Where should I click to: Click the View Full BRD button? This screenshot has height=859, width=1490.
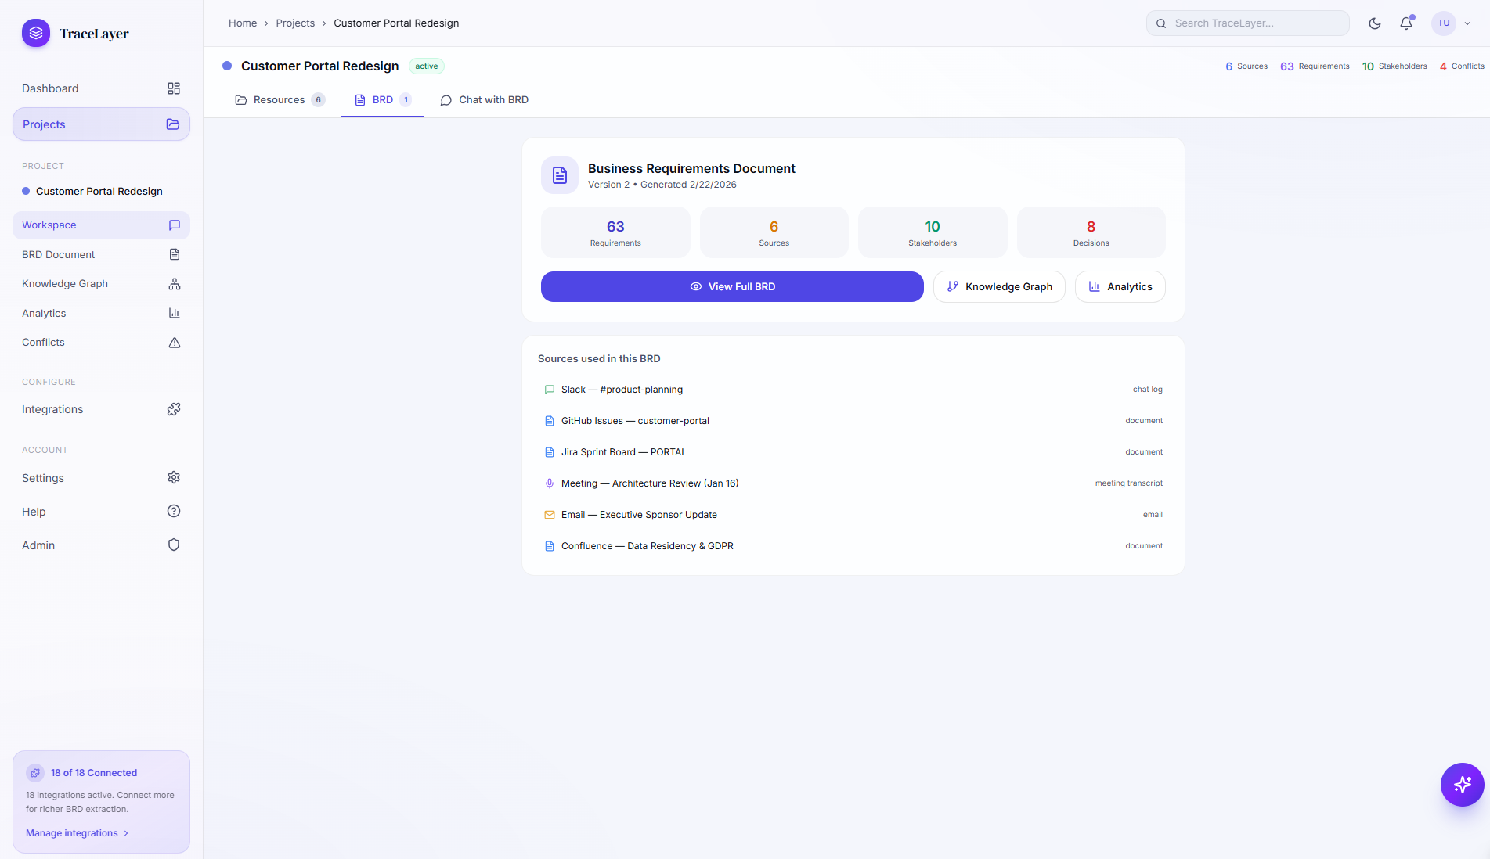(x=732, y=287)
